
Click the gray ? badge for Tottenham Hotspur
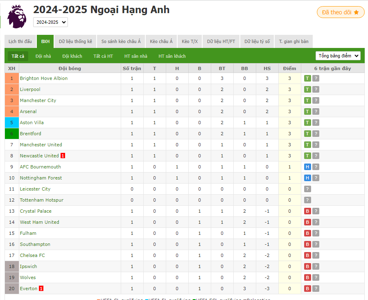pyautogui.click(x=307, y=200)
